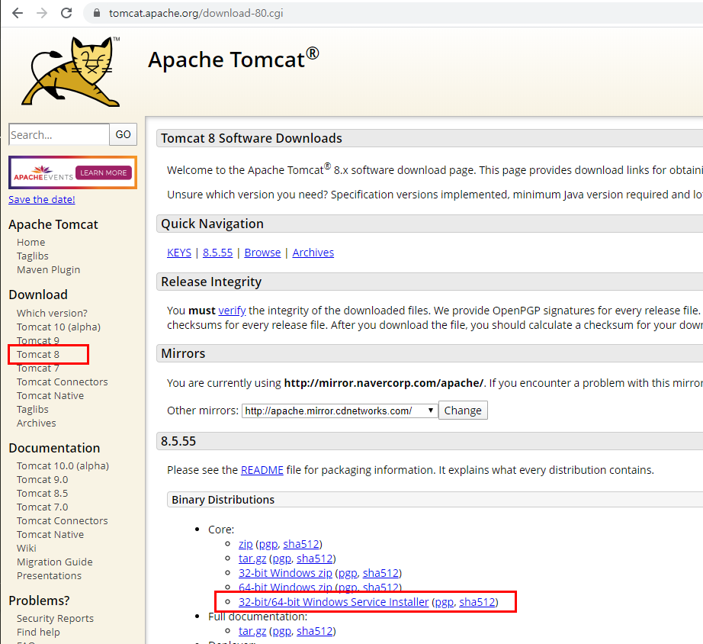Download Full documentation tar.gz
The height and width of the screenshot is (644, 703).
(252, 632)
